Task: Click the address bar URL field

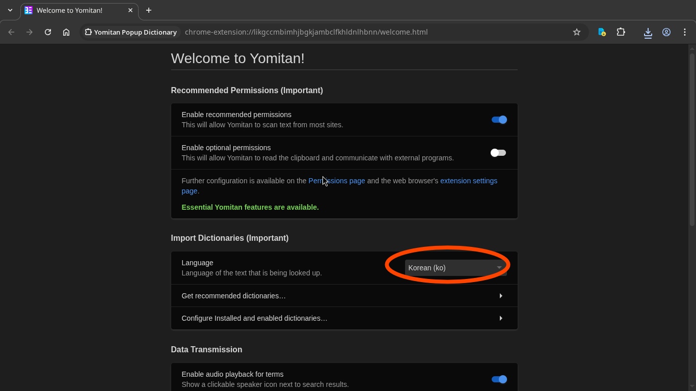Action: [357, 32]
